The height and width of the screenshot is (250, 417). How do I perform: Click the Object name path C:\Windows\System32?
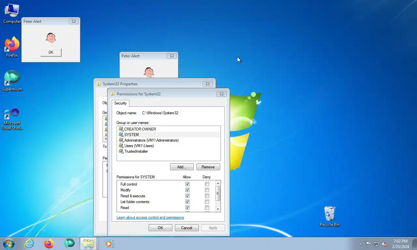click(x=160, y=113)
